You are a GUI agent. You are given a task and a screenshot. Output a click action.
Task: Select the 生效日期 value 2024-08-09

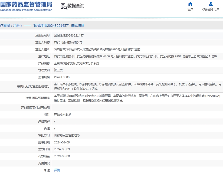62,149
